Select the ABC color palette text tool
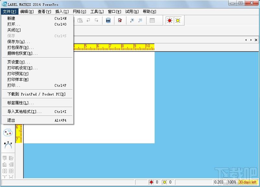Image resolution: width=260 pixels, height=187 pixels. (x=8, y=133)
